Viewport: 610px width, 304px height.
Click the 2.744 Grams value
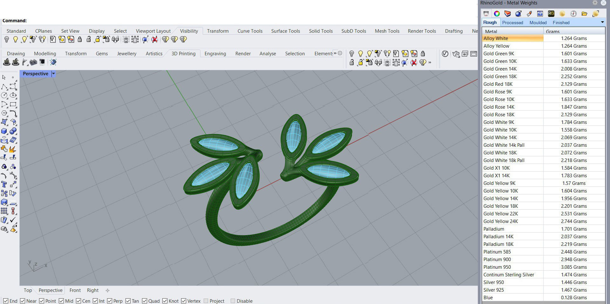[x=574, y=221]
